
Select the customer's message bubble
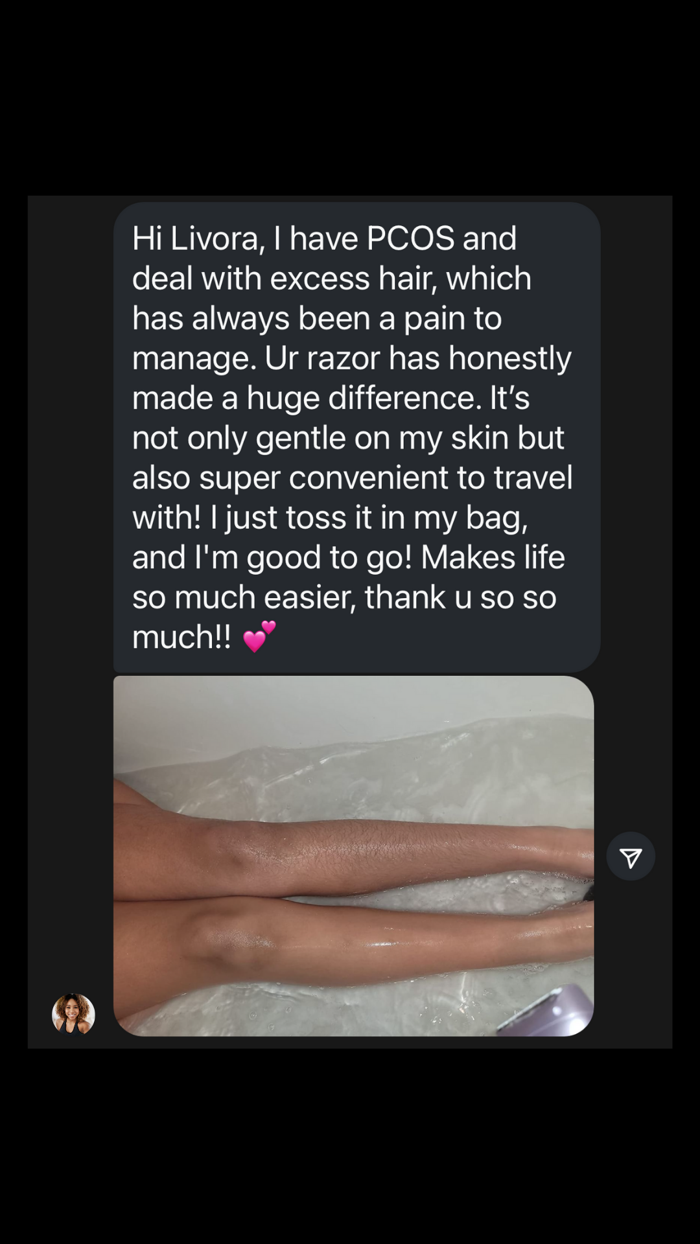pos(356,437)
